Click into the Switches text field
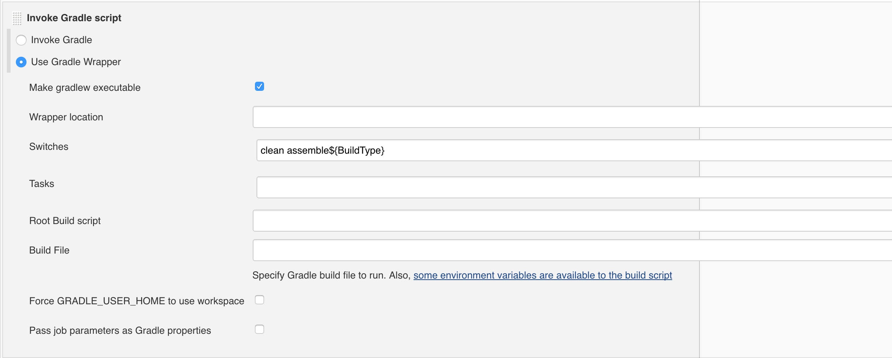This screenshot has width=892, height=358. click(574, 150)
